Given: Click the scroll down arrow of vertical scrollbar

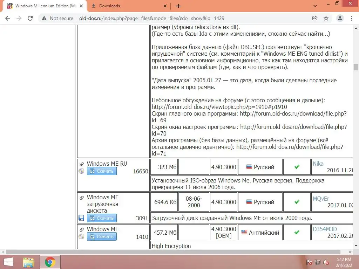Looking at the screenshot, I should pos(356,246).
